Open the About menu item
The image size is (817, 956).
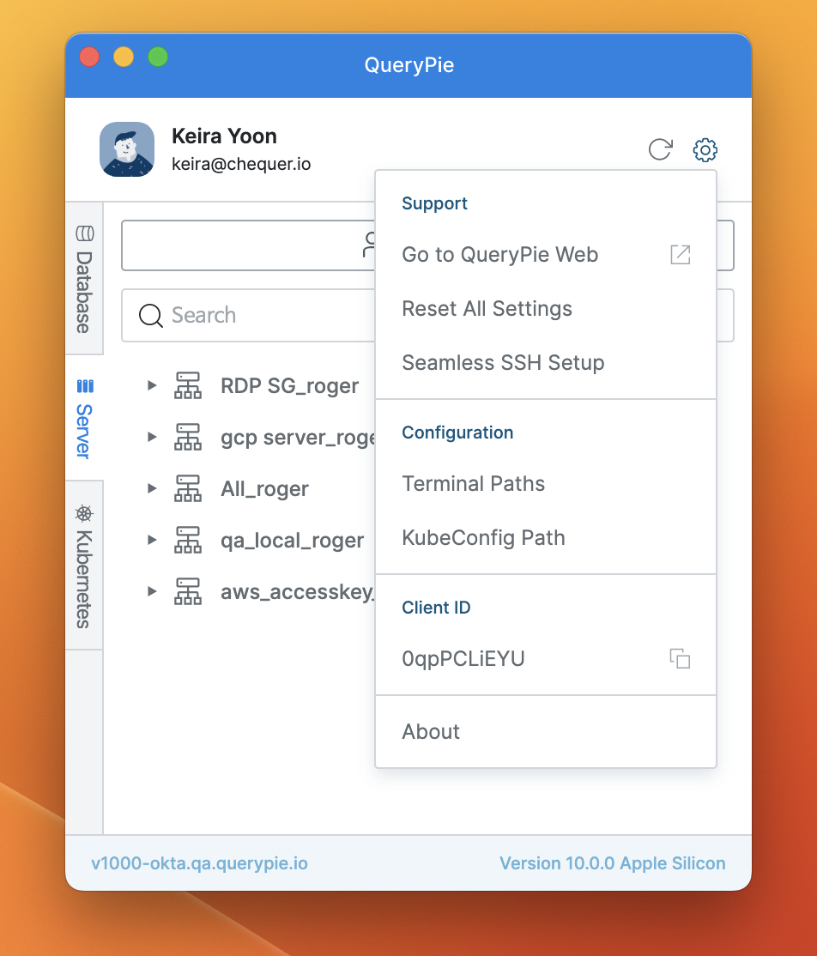coord(431,732)
